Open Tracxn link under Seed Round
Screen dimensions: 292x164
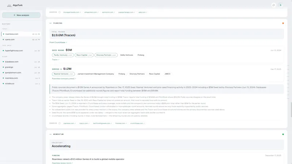click(55, 60)
